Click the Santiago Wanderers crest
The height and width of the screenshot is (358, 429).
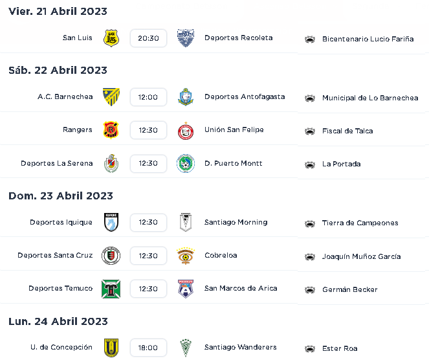[x=186, y=348]
